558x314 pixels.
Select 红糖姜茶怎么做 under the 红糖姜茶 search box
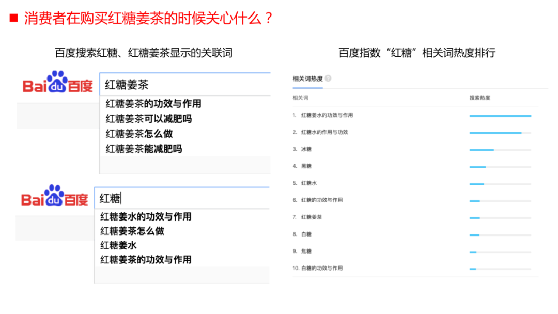[x=139, y=134]
